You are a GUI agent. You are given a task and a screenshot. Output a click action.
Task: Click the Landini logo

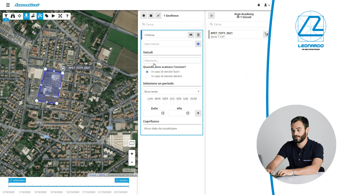pos(27,5)
